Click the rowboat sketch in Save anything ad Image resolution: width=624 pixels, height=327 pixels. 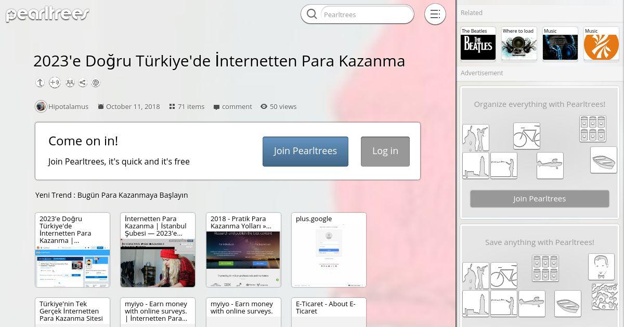tap(568, 304)
